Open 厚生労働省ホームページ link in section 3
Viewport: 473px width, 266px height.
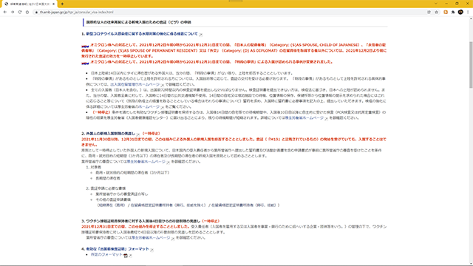coord(151,238)
